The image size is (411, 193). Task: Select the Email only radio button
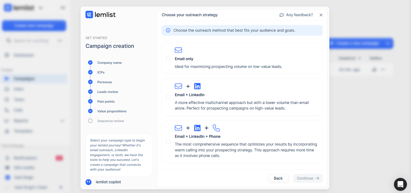(168, 58)
